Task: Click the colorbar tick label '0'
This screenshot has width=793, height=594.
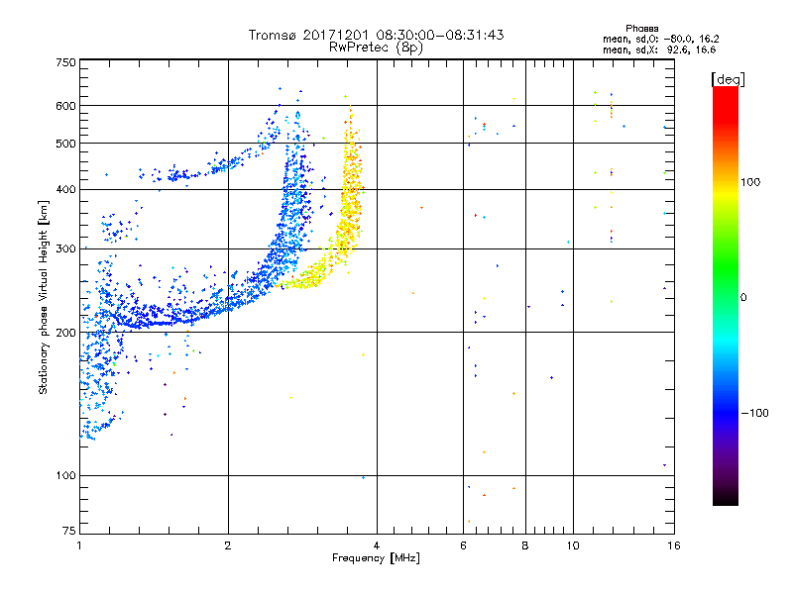Action: [743, 298]
